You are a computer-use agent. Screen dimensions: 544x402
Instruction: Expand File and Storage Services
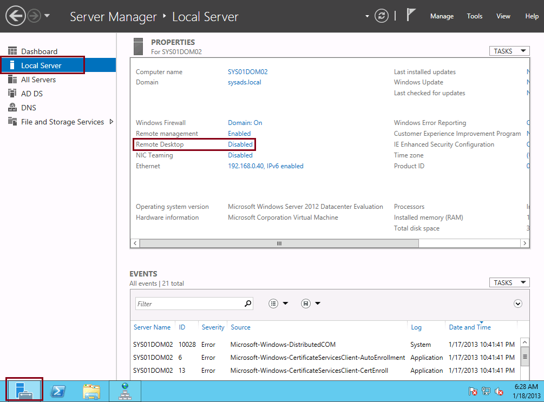(x=112, y=122)
